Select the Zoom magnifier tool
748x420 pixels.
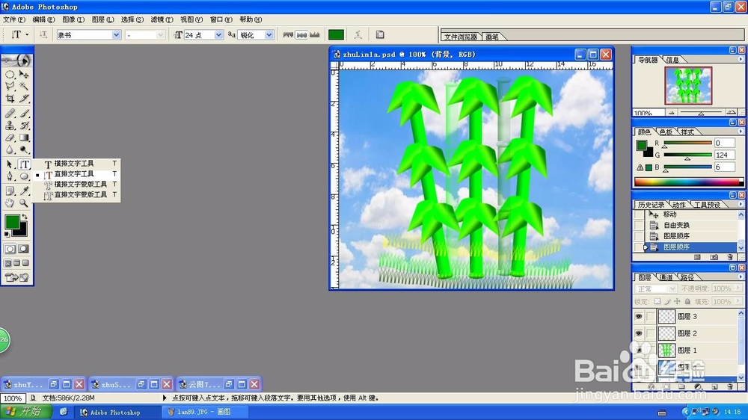24,203
